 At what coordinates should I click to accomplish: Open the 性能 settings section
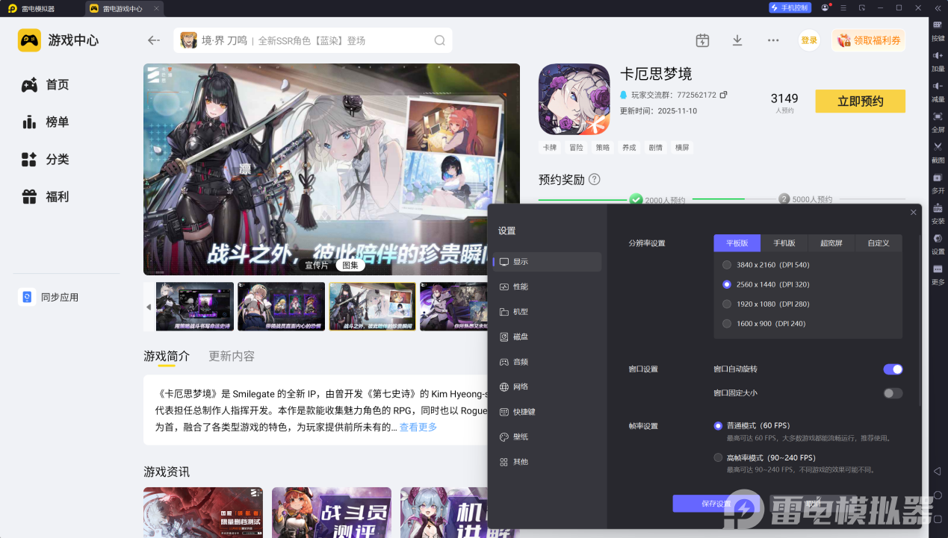coord(520,287)
